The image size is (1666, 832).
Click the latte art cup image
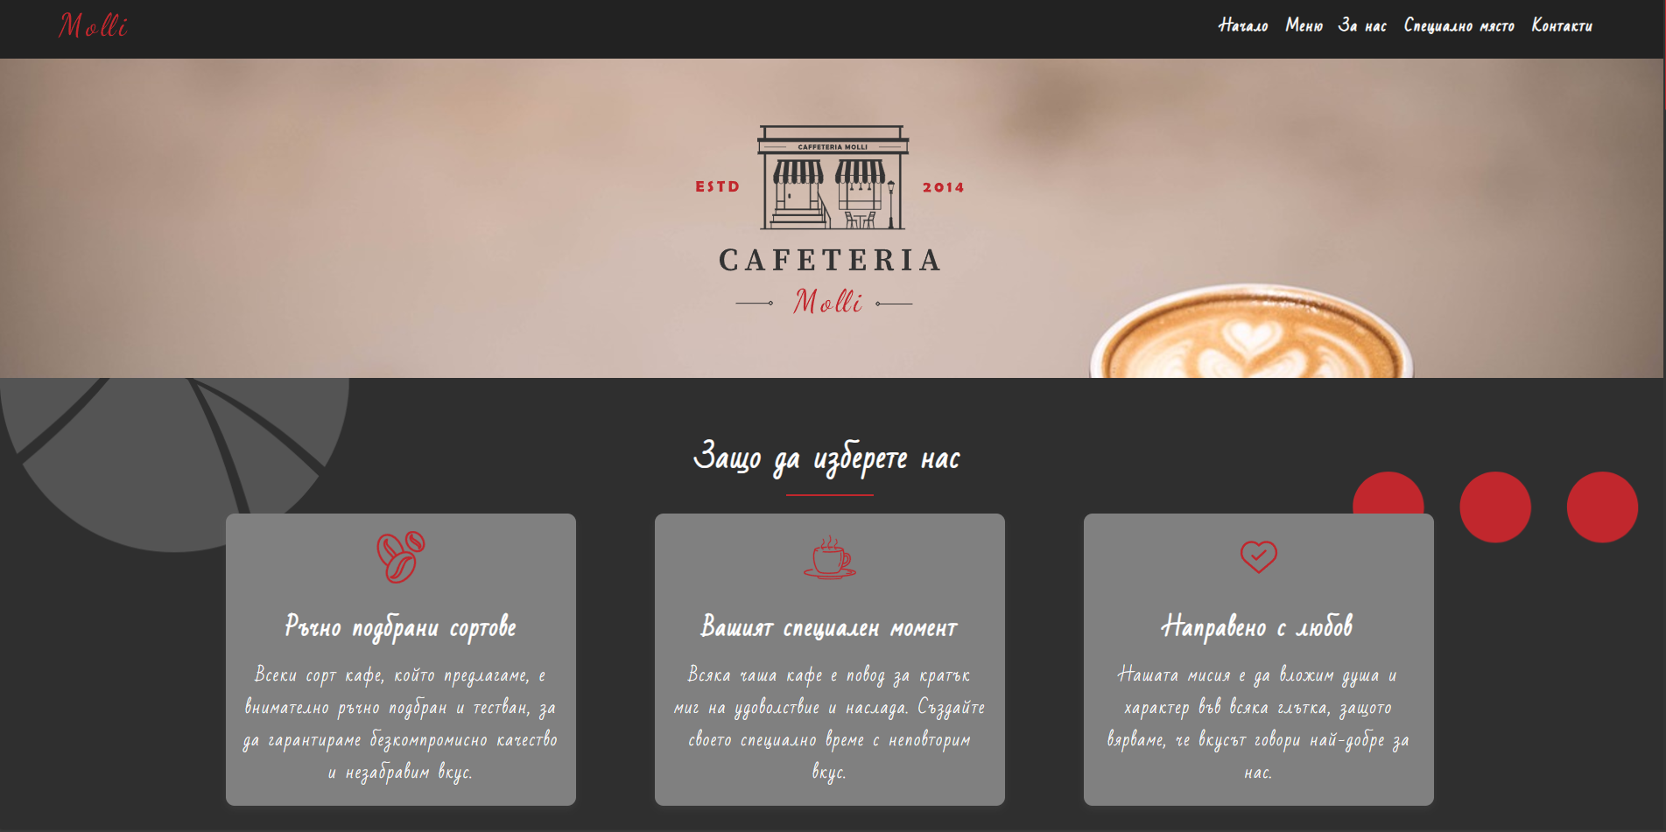(x=1251, y=332)
